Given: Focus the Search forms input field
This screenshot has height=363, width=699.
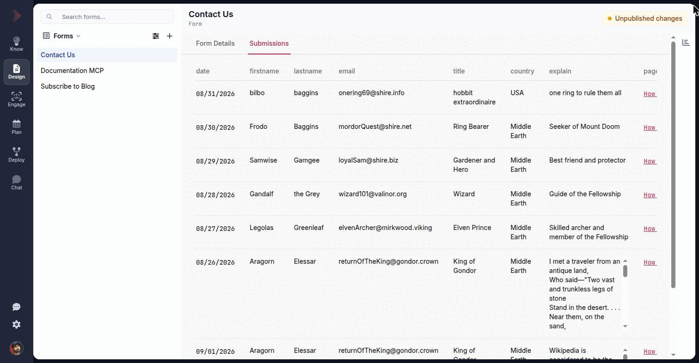Looking at the screenshot, I should (107, 17).
